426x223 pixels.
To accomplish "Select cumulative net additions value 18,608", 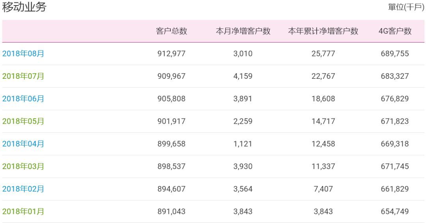I will click(x=323, y=98).
